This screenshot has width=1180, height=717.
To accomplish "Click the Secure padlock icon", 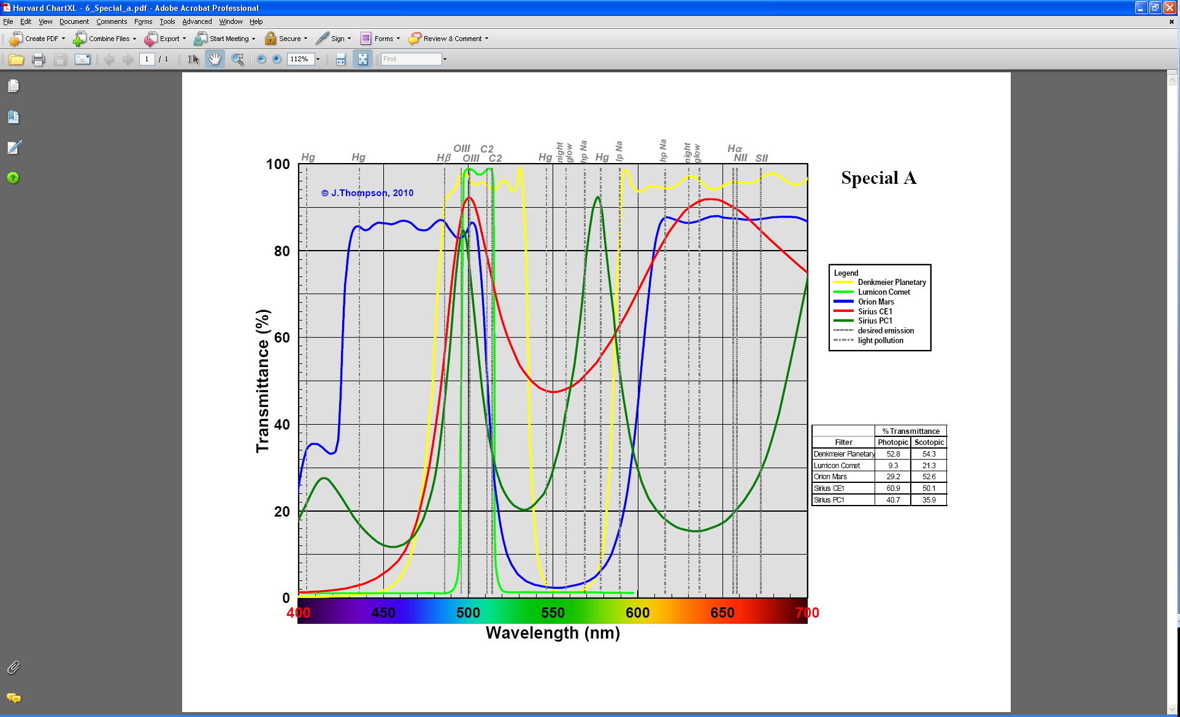I will (x=270, y=39).
